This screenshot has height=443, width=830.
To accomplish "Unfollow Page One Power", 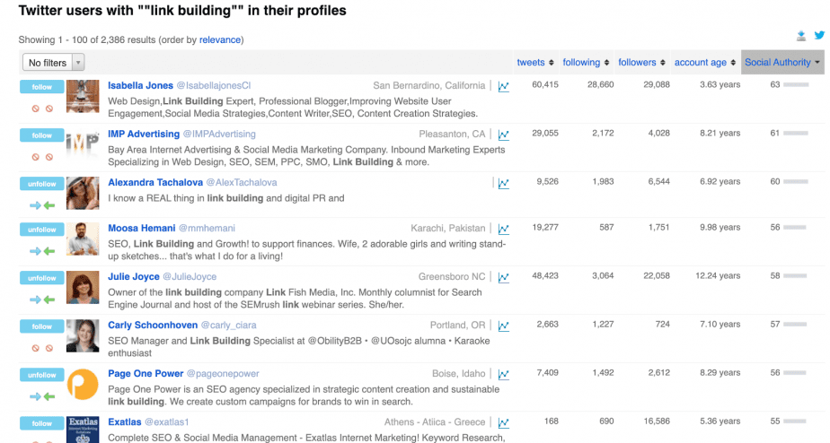I will (x=42, y=375).
